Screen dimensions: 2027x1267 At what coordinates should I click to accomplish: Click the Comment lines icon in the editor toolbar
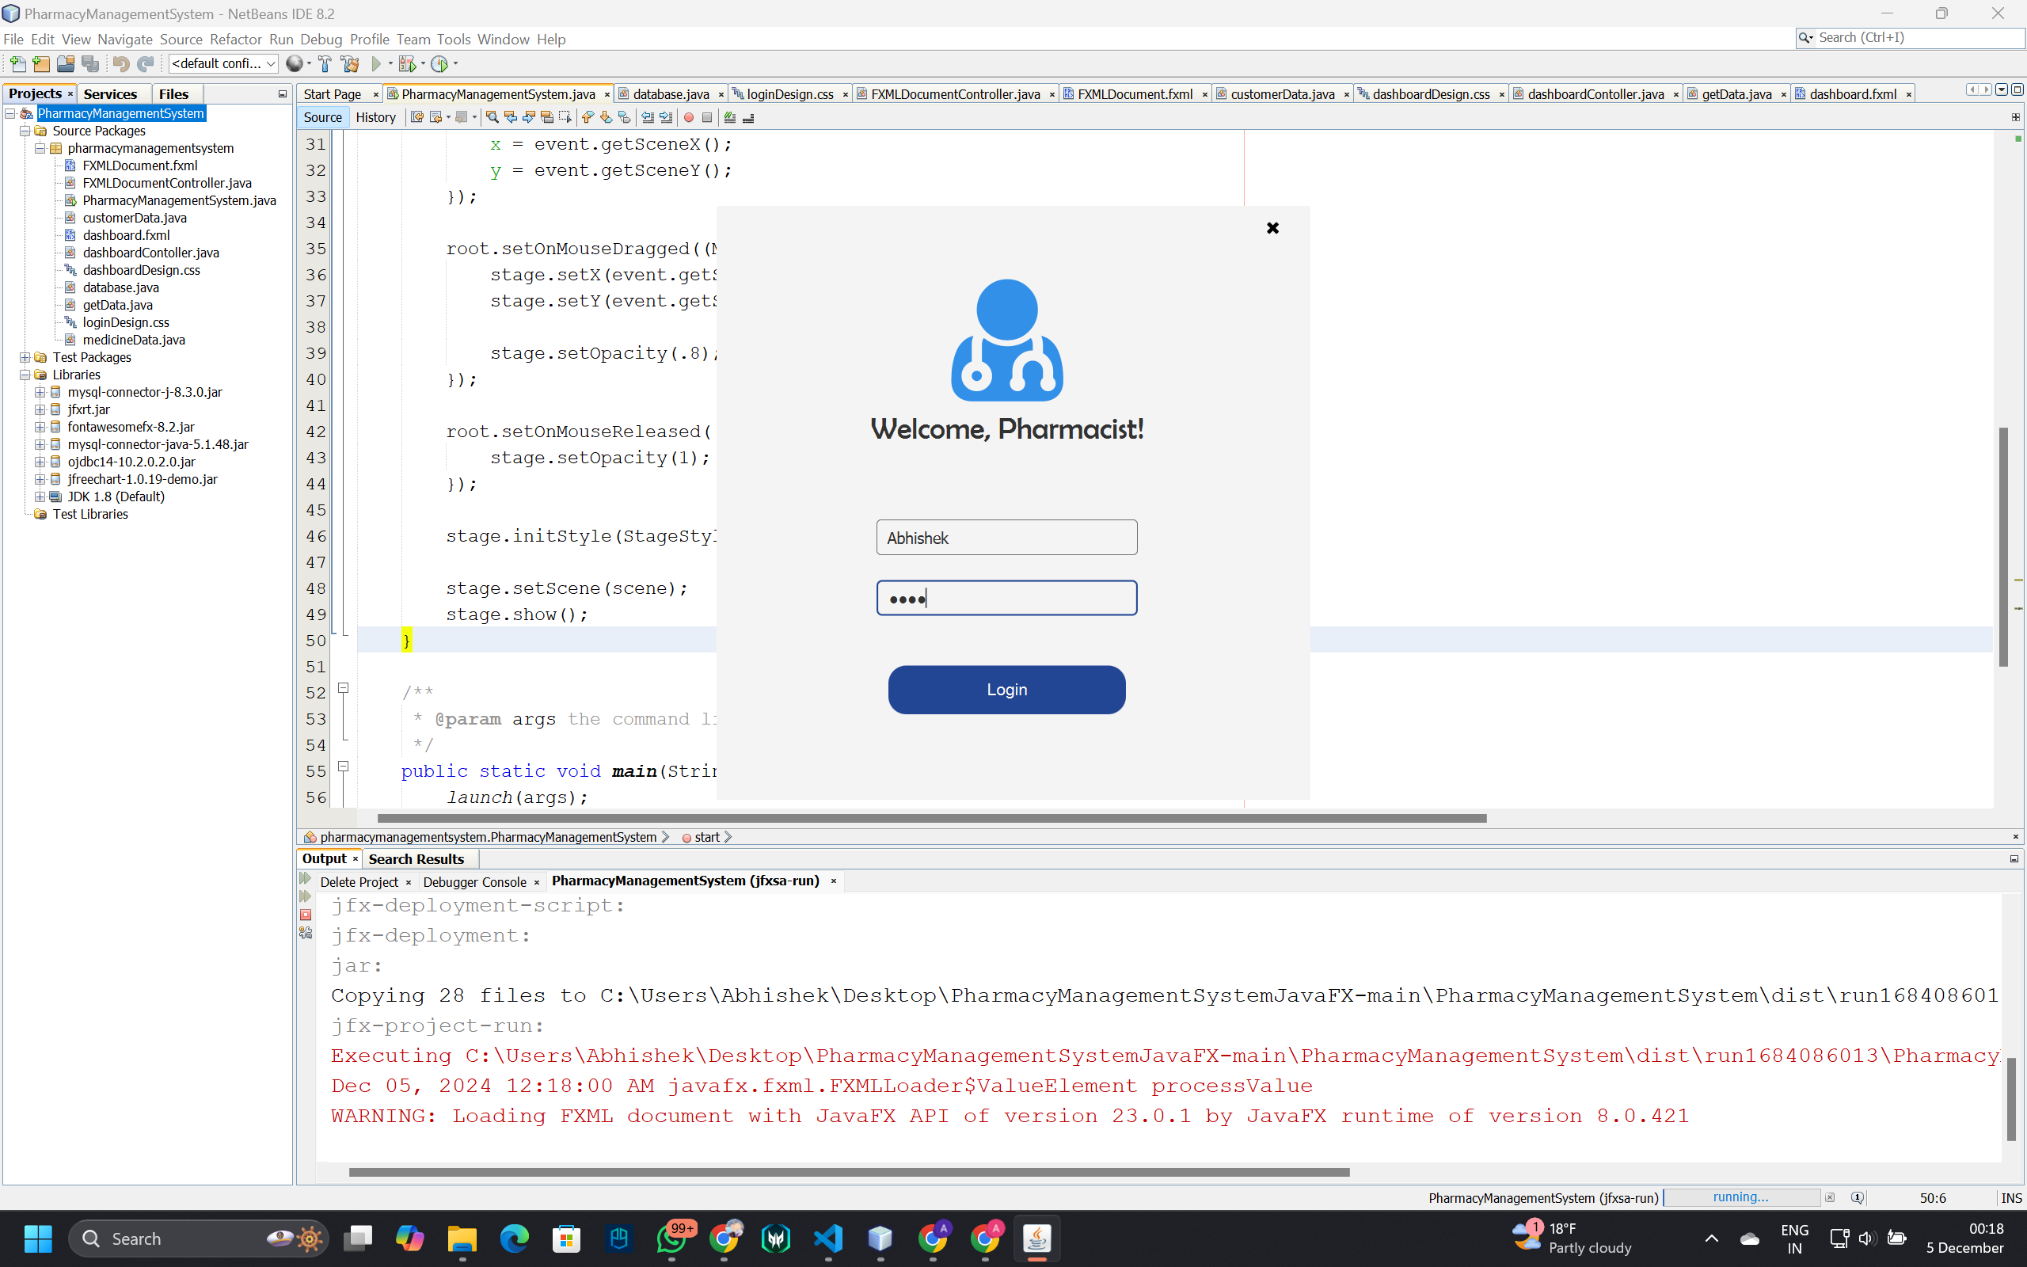(x=729, y=117)
